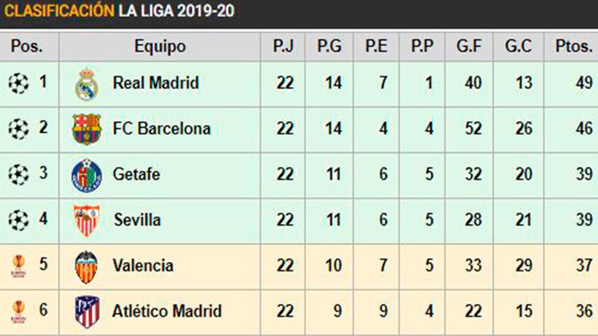
Task: Click Champions League icon beside position 1
Action: click(18, 83)
